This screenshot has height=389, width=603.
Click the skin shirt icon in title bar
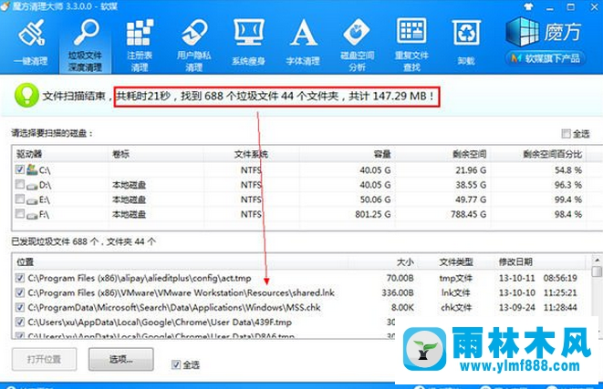(x=529, y=7)
